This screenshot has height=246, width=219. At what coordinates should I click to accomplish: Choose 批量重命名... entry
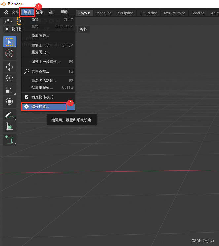(48, 87)
